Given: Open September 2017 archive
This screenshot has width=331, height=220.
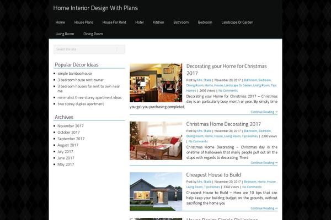Looking at the screenshot, I should coord(71,139).
